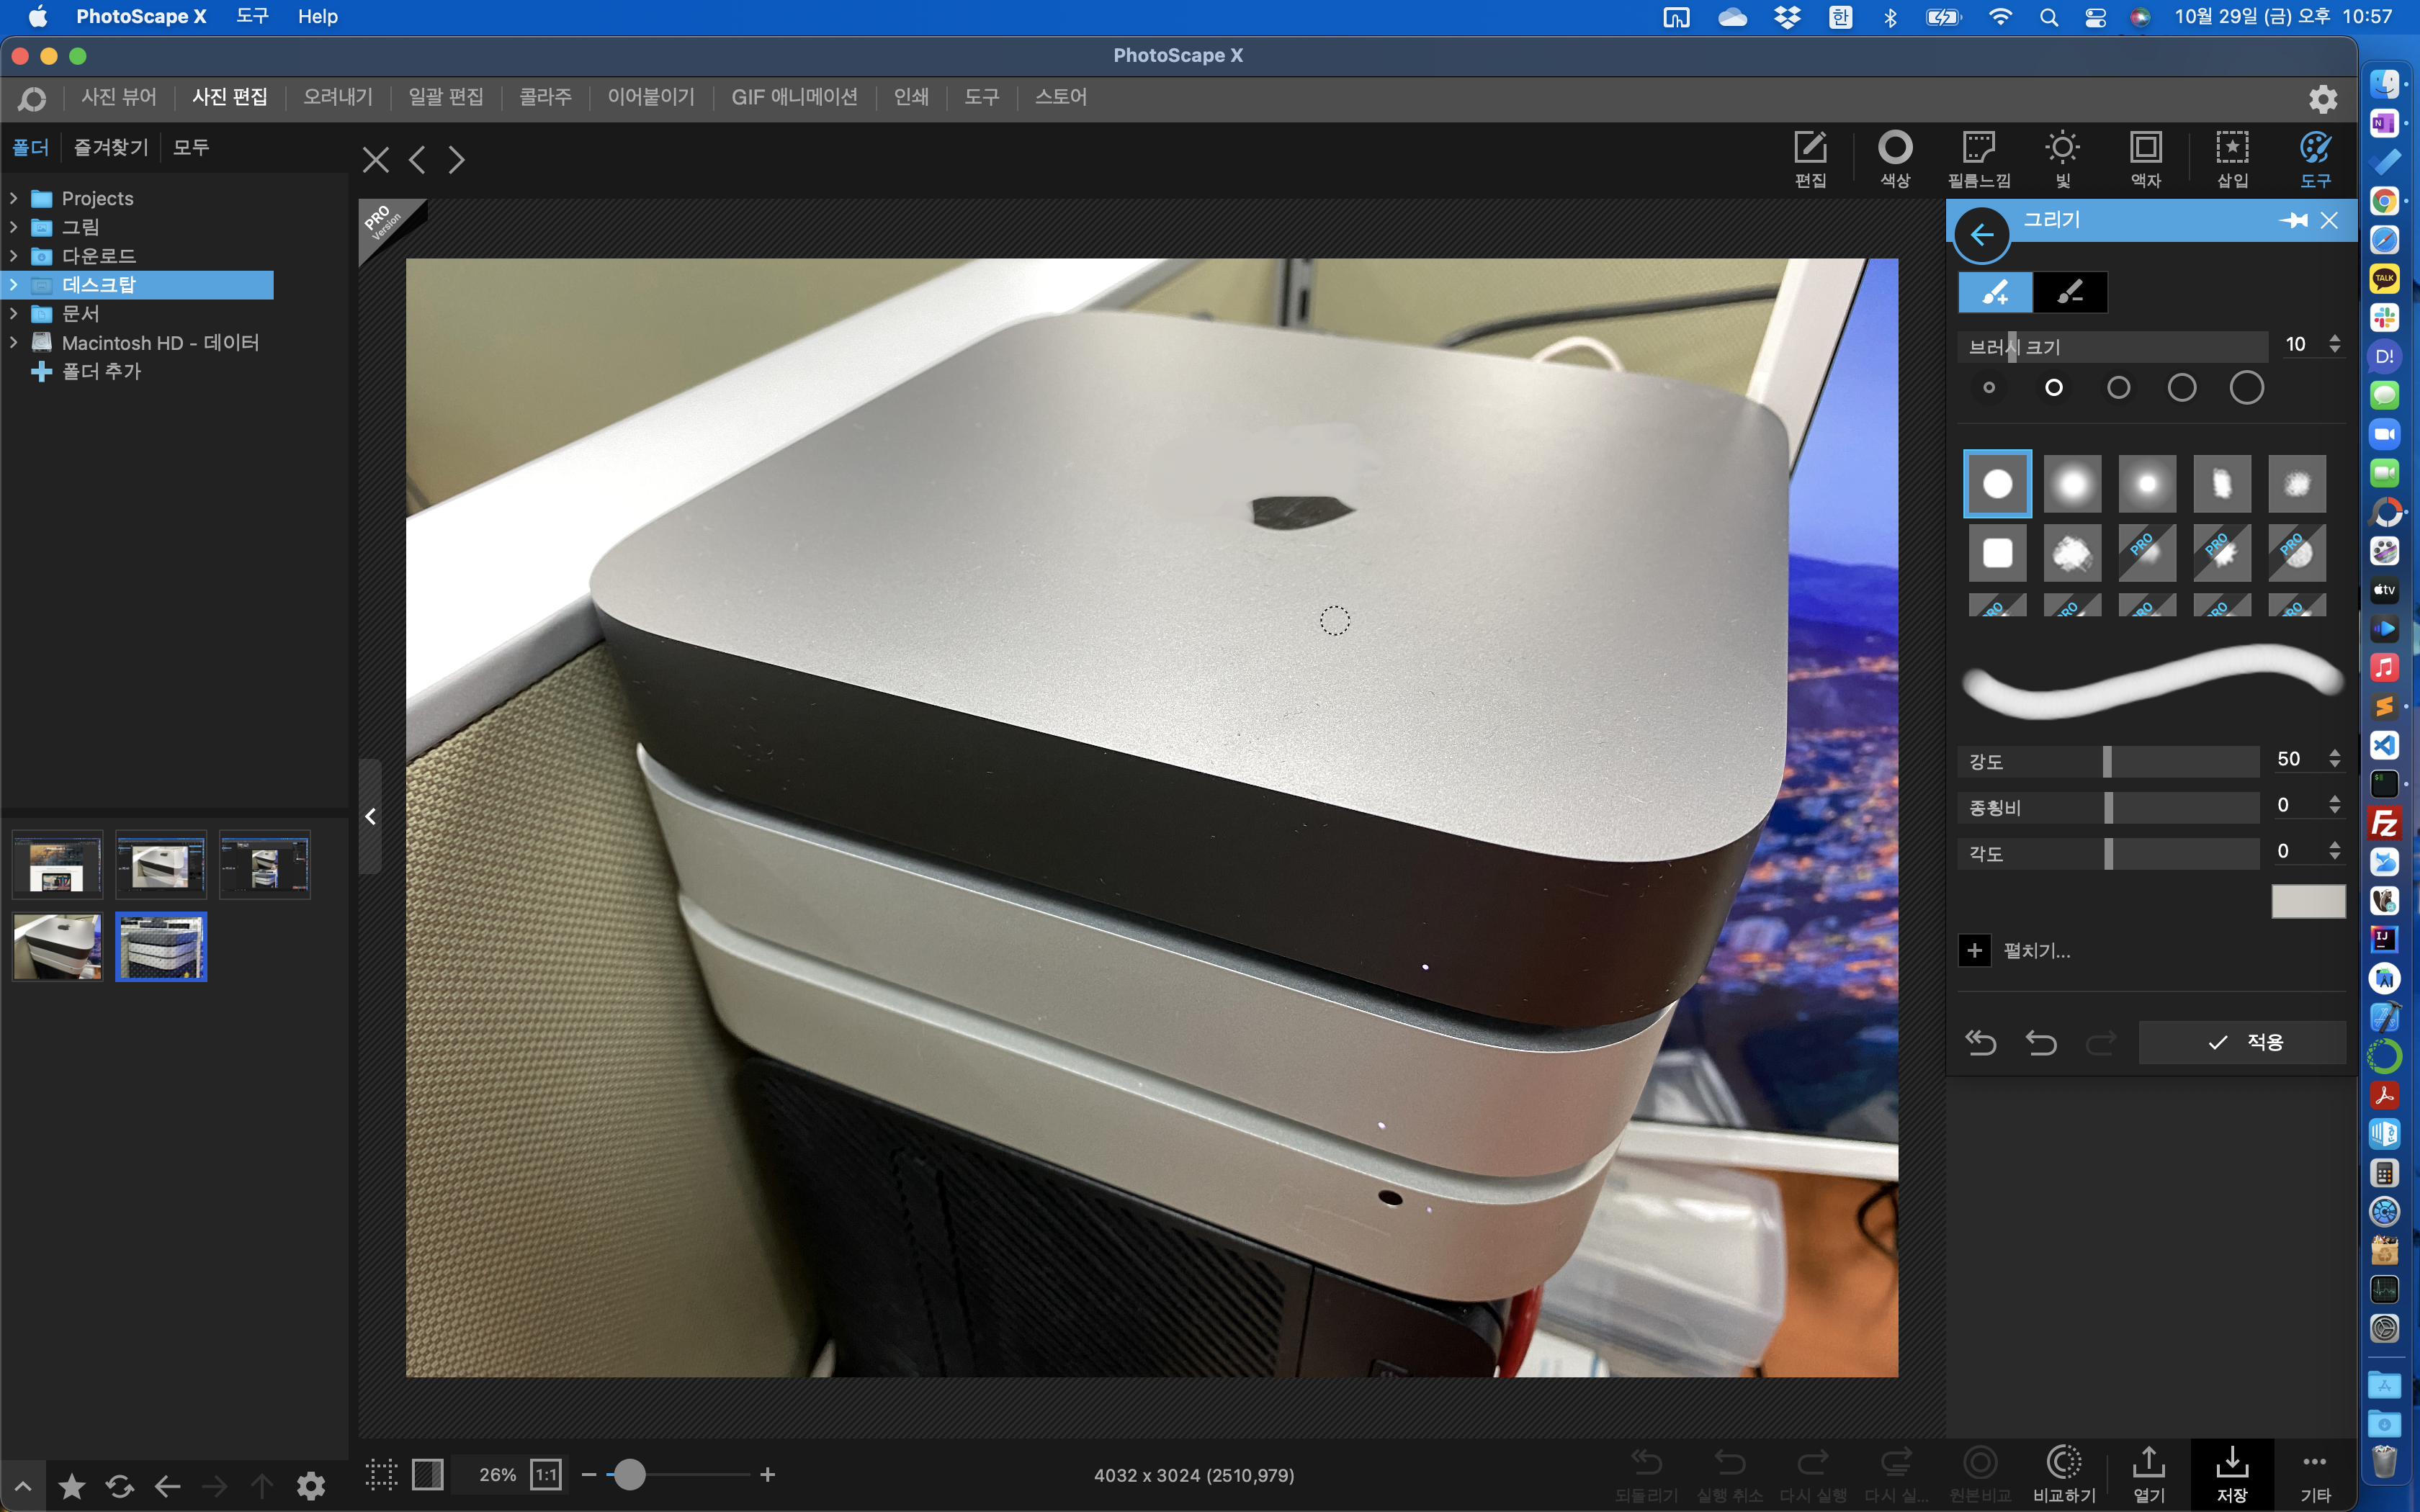
Task: Select the largest brush size circle
Action: coord(2246,388)
